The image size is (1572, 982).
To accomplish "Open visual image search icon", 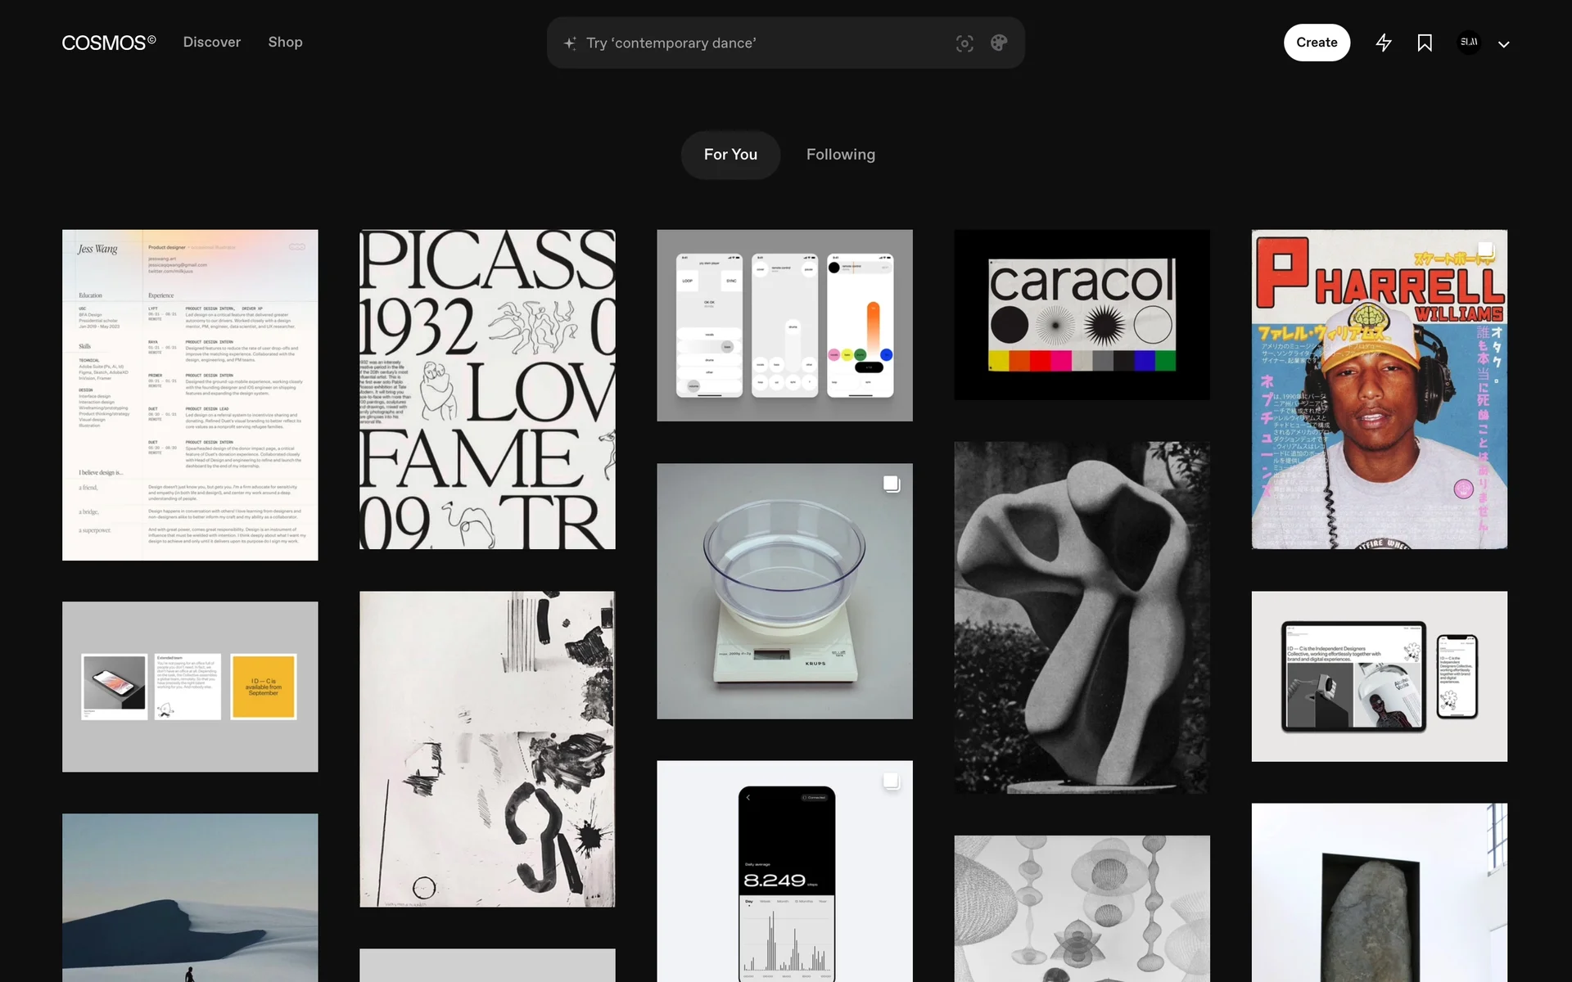I will pos(964,43).
